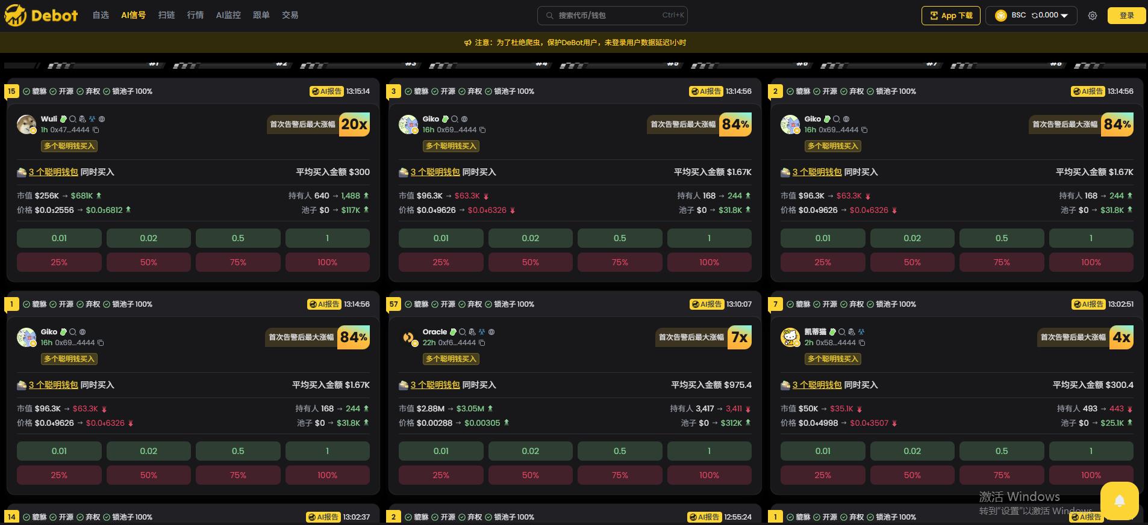Open the 跟单 menu item
The image size is (1148, 525).
point(261,15)
